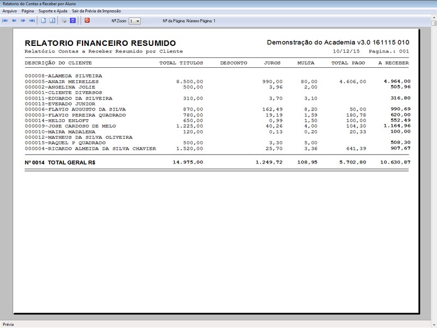Click row 000014-HELIO ENLOFT
437x328 pixels.
point(217,120)
